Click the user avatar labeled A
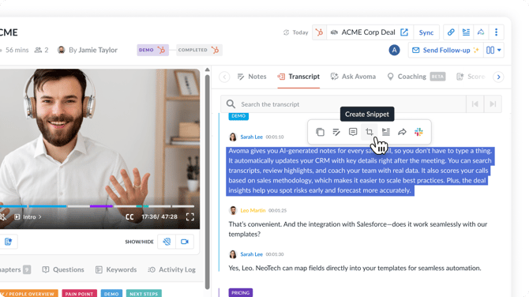This screenshot has width=529, height=297. click(x=394, y=51)
